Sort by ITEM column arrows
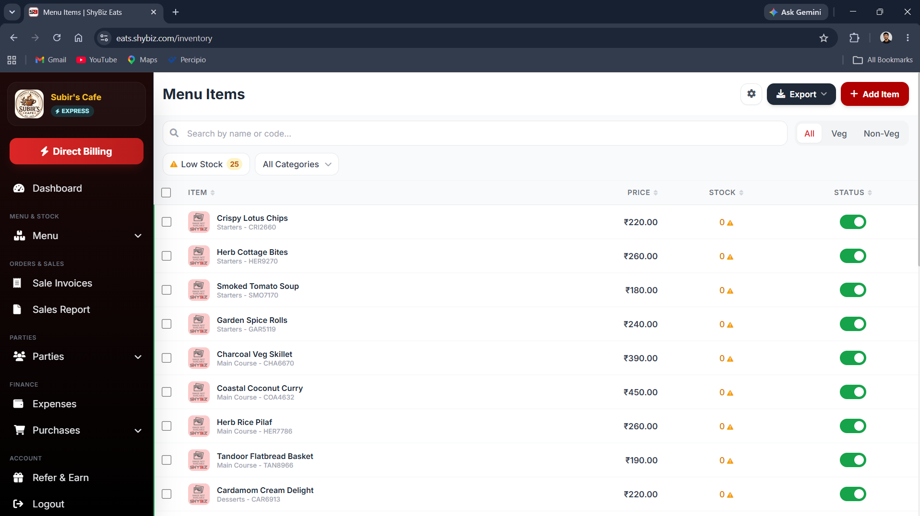920x516 pixels. click(213, 193)
